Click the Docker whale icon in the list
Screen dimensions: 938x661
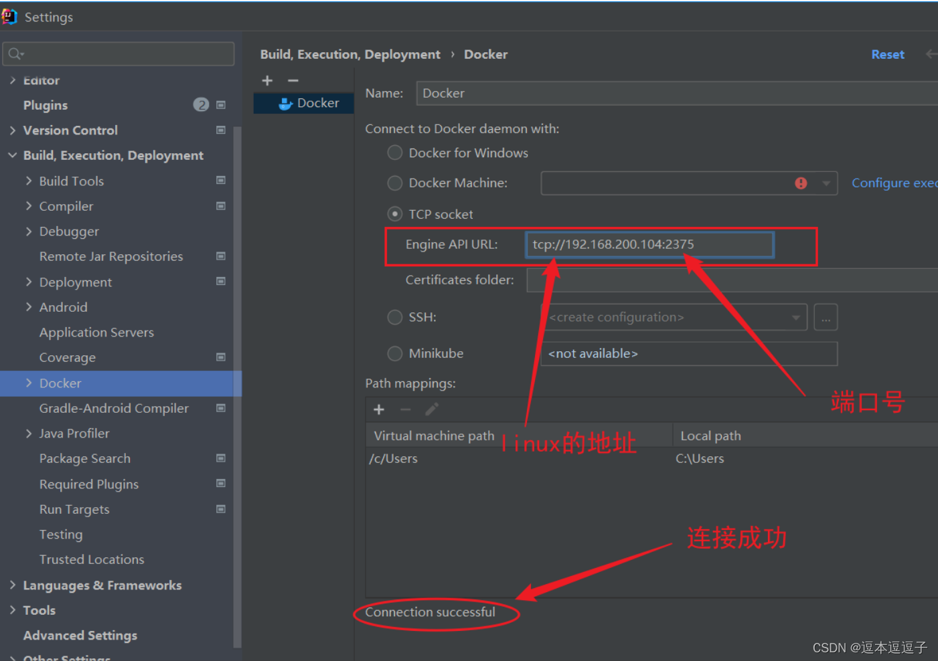coord(286,103)
